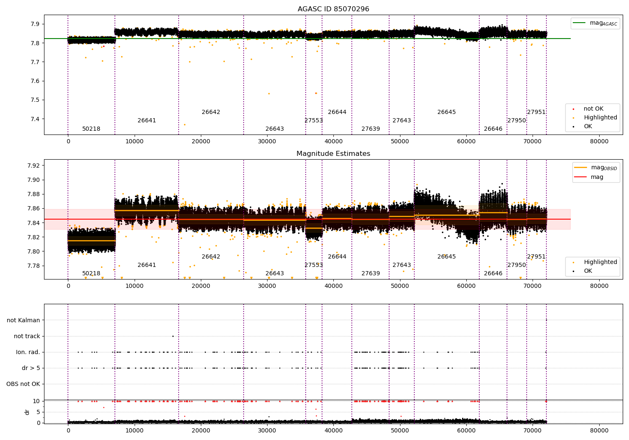
Task: Select the 'dr > 5' axis label
Action: point(31,368)
